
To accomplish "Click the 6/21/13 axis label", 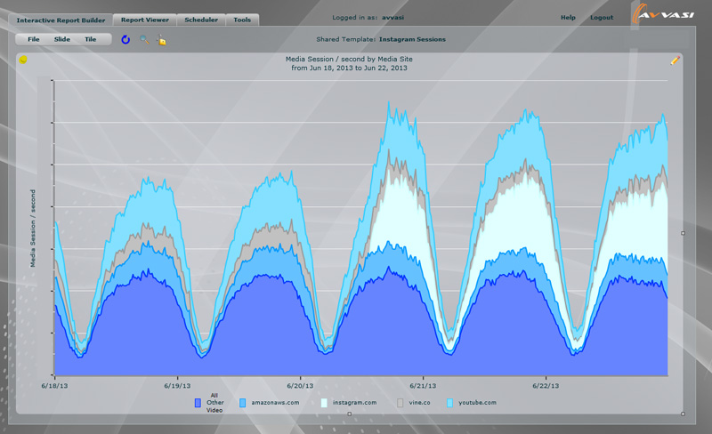I will pos(423,386).
